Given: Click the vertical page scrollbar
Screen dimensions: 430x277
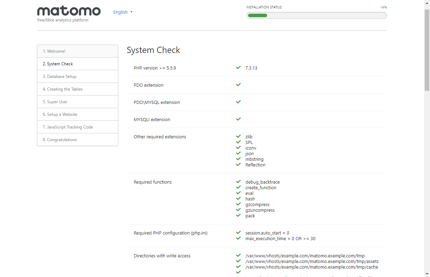Looking at the screenshot, I should [427, 140].
